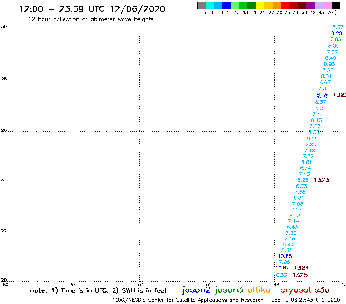Click the cyan 5.44 wave height value
The image size is (346, 304).
point(288,245)
